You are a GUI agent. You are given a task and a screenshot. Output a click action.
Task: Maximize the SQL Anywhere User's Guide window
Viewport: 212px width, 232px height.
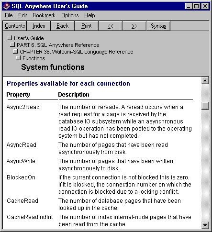click(x=197, y=6)
